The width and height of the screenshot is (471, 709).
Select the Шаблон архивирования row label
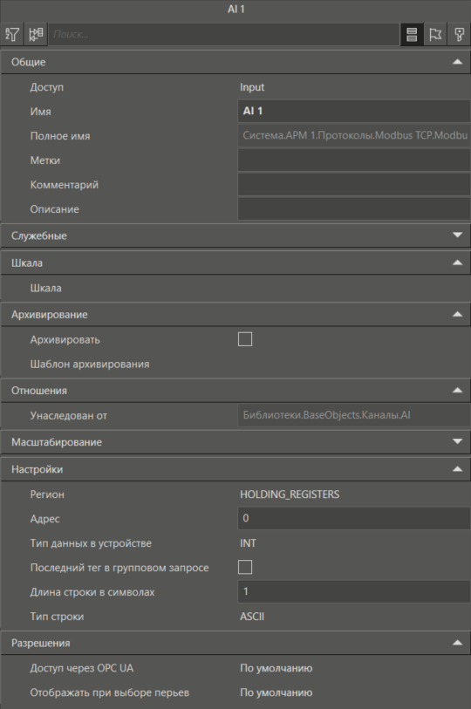[90, 364]
